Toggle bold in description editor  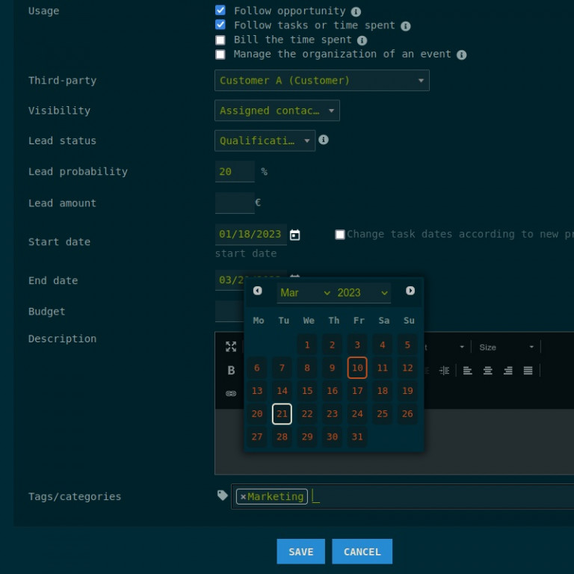tap(231, 370)
